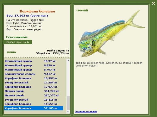157x117 pixels.
Task: Select Желтопёрый групер 8,859 кг row
Action: point(34,65)
